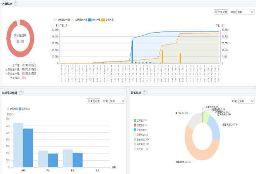Click help icon beside 产值统计 title

click(x=16, y=3)
